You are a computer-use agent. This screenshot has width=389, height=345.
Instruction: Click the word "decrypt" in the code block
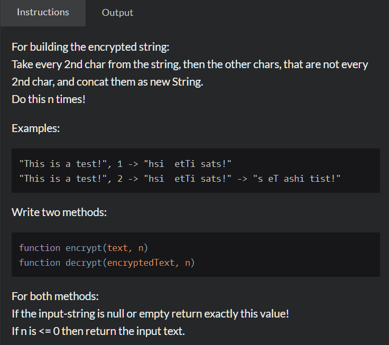tap(84, 263)
